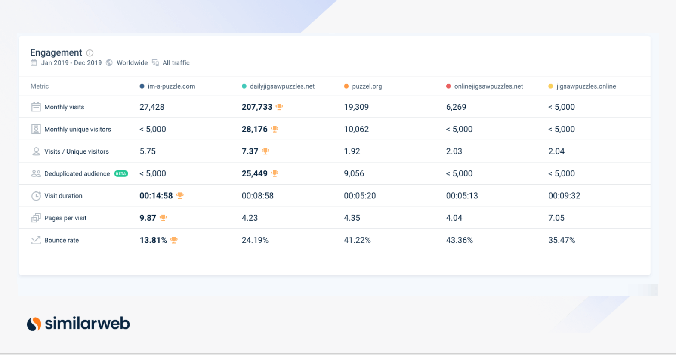This screenshot has height=355, width=676.
Task: Click the calendar icon beside Jan 2019 - Dec 2019
Action: pos(34,63)
